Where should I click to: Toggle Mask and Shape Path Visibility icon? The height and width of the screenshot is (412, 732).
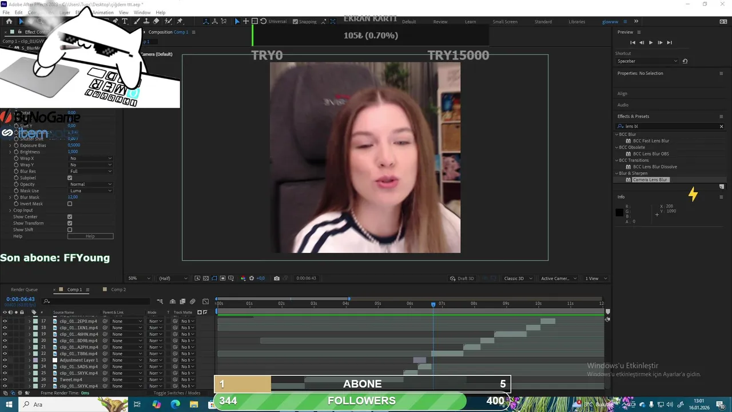[214, 278]
